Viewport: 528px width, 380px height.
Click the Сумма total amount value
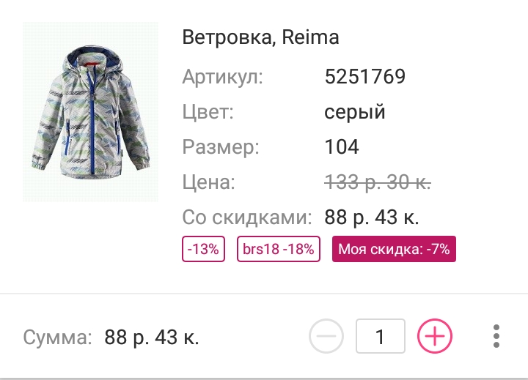[152, 338]
